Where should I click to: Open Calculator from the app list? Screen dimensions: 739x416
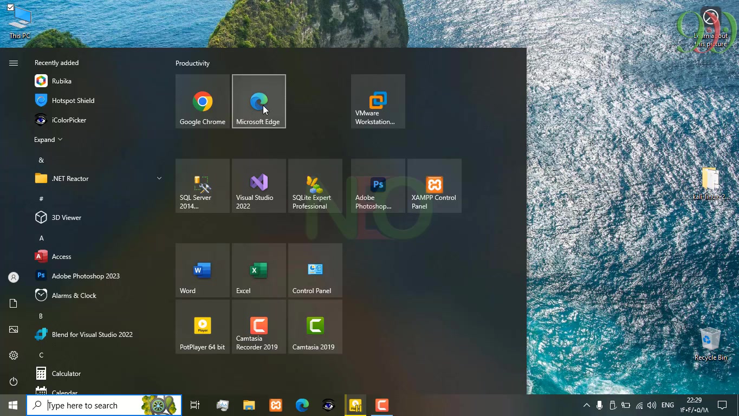pos(98,374)
